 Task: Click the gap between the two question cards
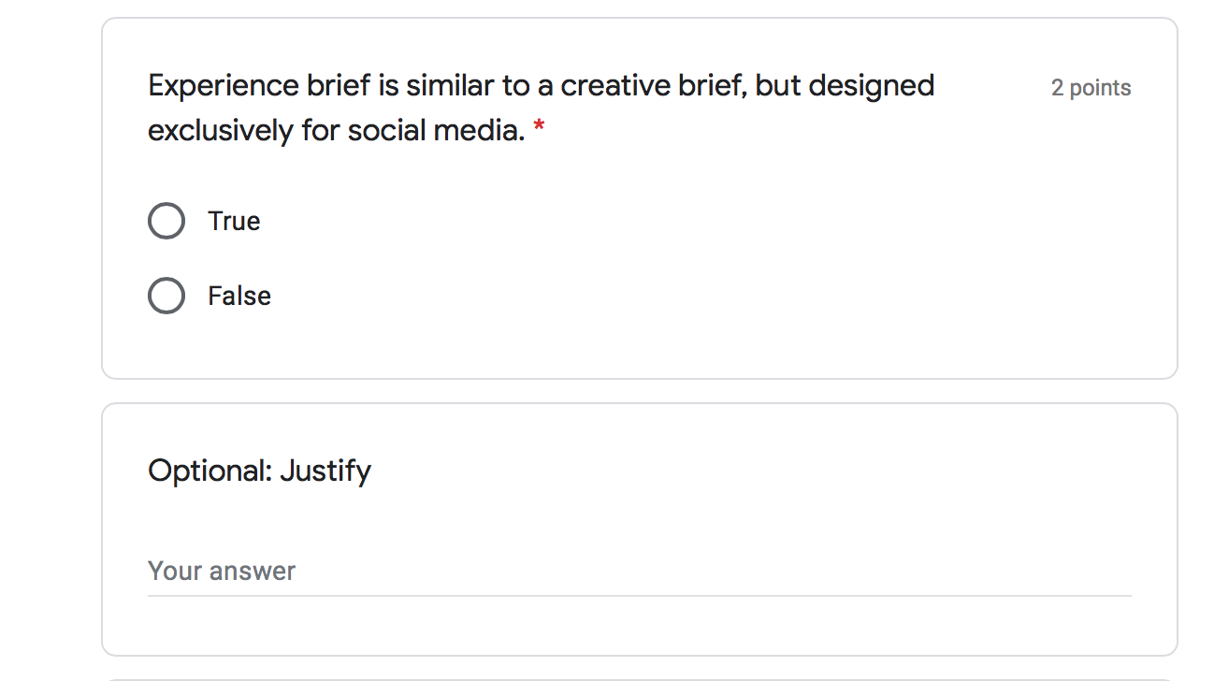639,391
